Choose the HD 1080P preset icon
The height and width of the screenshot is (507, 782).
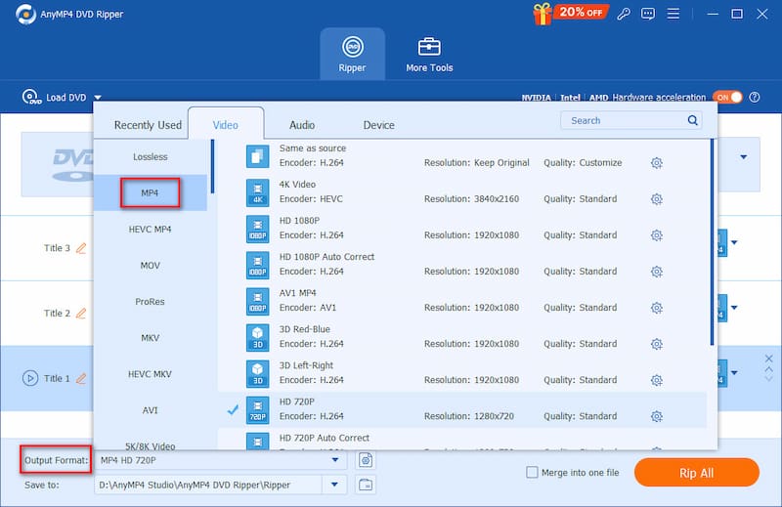[x=257, y=229]
